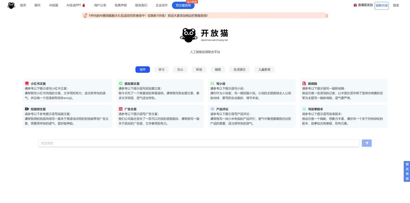Click the 写故事剧本 card title

pos(315,109)
